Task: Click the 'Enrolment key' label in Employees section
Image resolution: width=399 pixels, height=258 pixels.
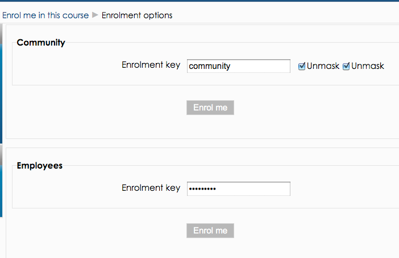Action: point(151,188)
